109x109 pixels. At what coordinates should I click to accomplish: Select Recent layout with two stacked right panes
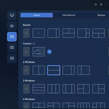[x=84, y=33]
